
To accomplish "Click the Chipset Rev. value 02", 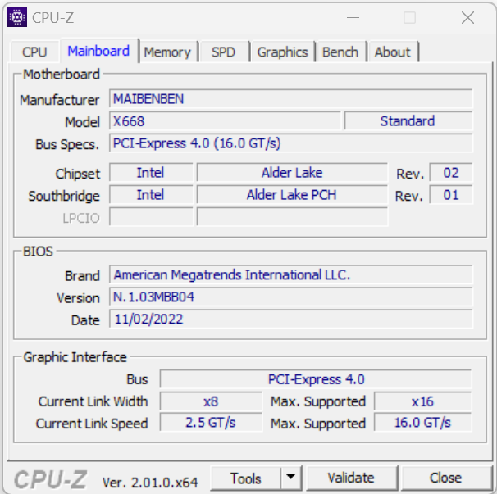I will (451, 173).
